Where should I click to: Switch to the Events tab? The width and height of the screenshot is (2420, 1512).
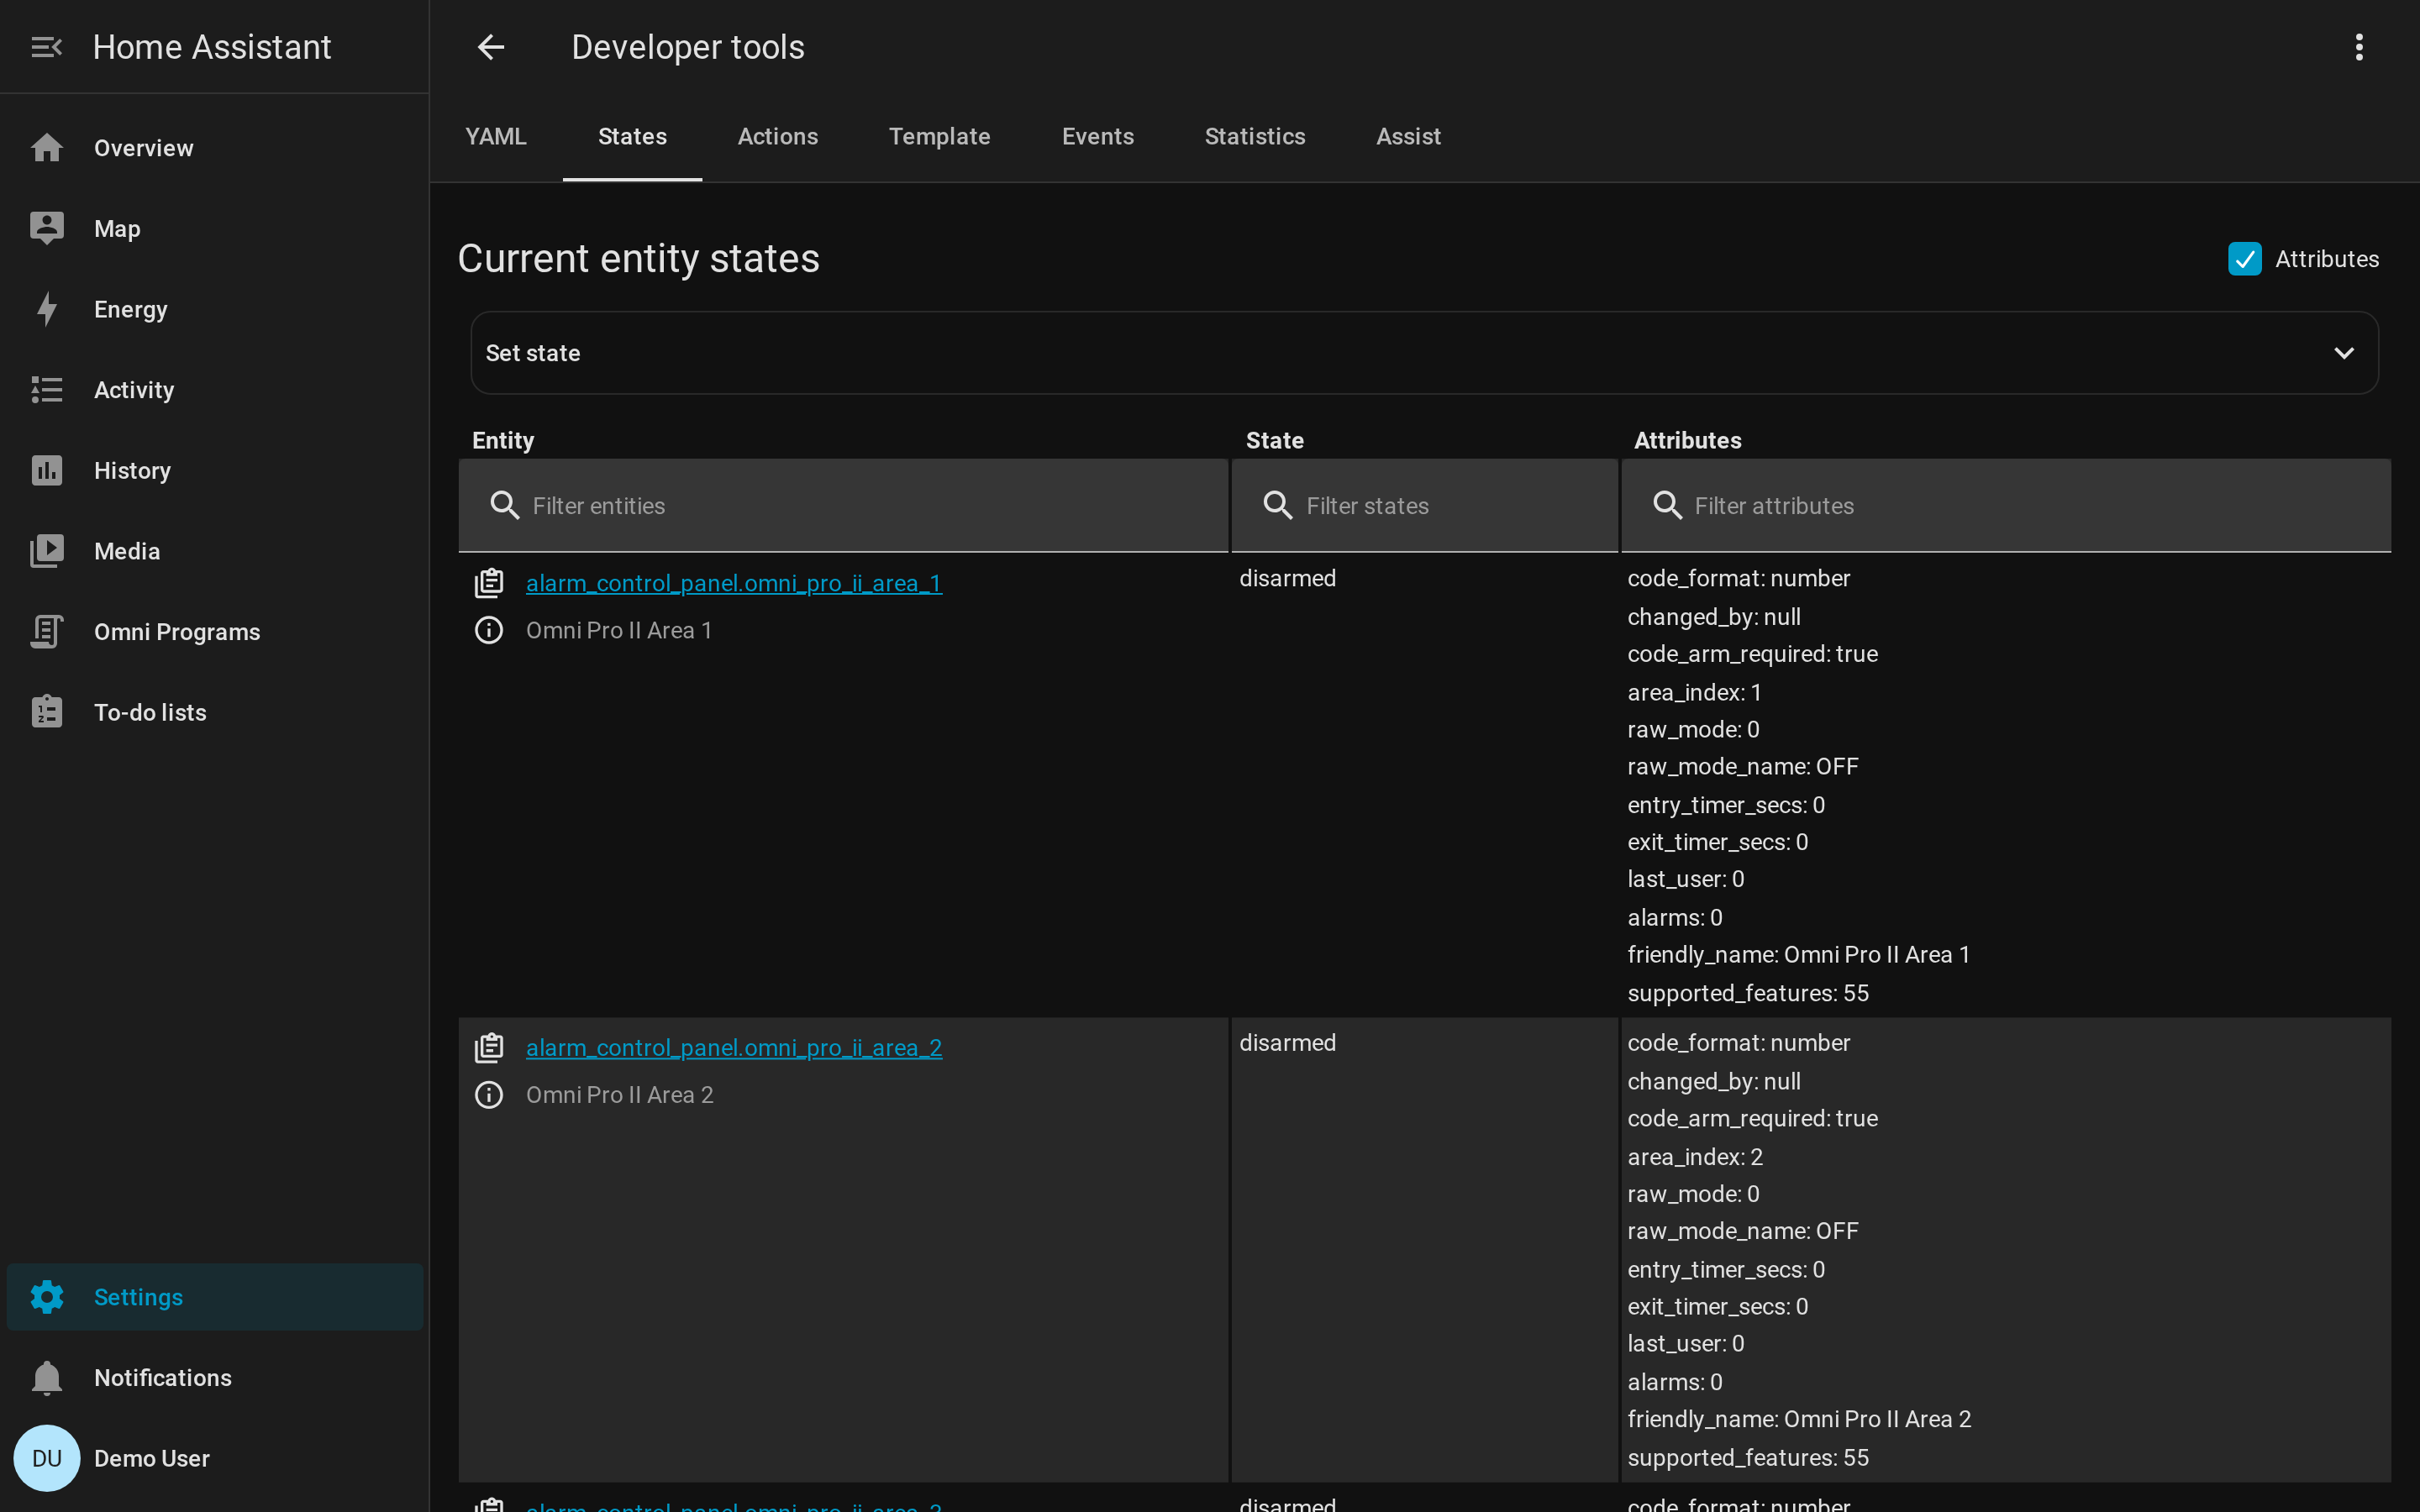pos(1098,137)
